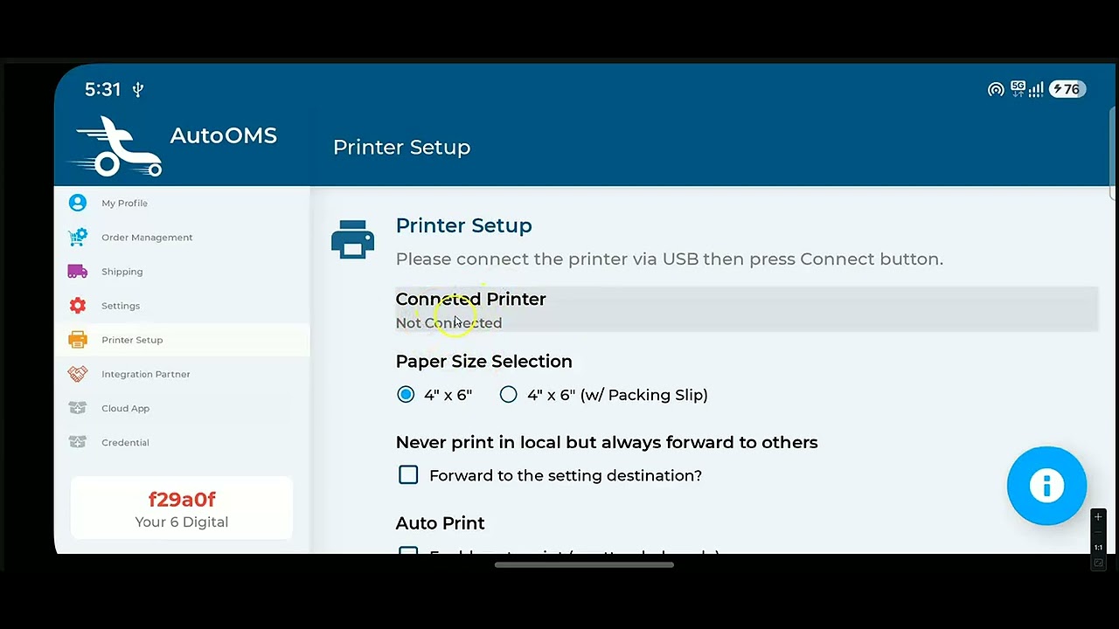Click the Auto Print heading

pyautogui.click(x=440, y=522)
